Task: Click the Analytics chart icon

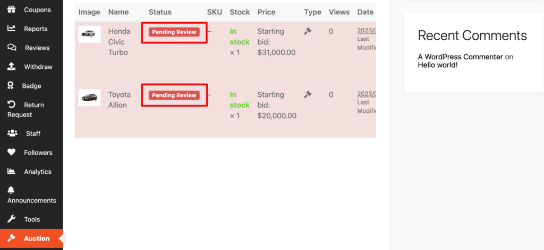Action: coord(11,172)
